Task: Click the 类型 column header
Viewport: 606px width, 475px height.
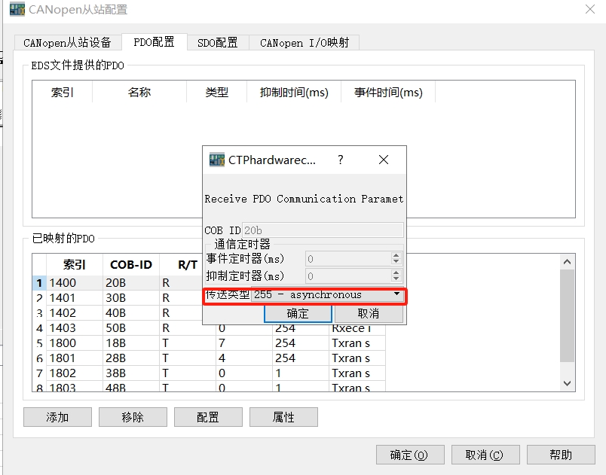Action: click(217, 93)
